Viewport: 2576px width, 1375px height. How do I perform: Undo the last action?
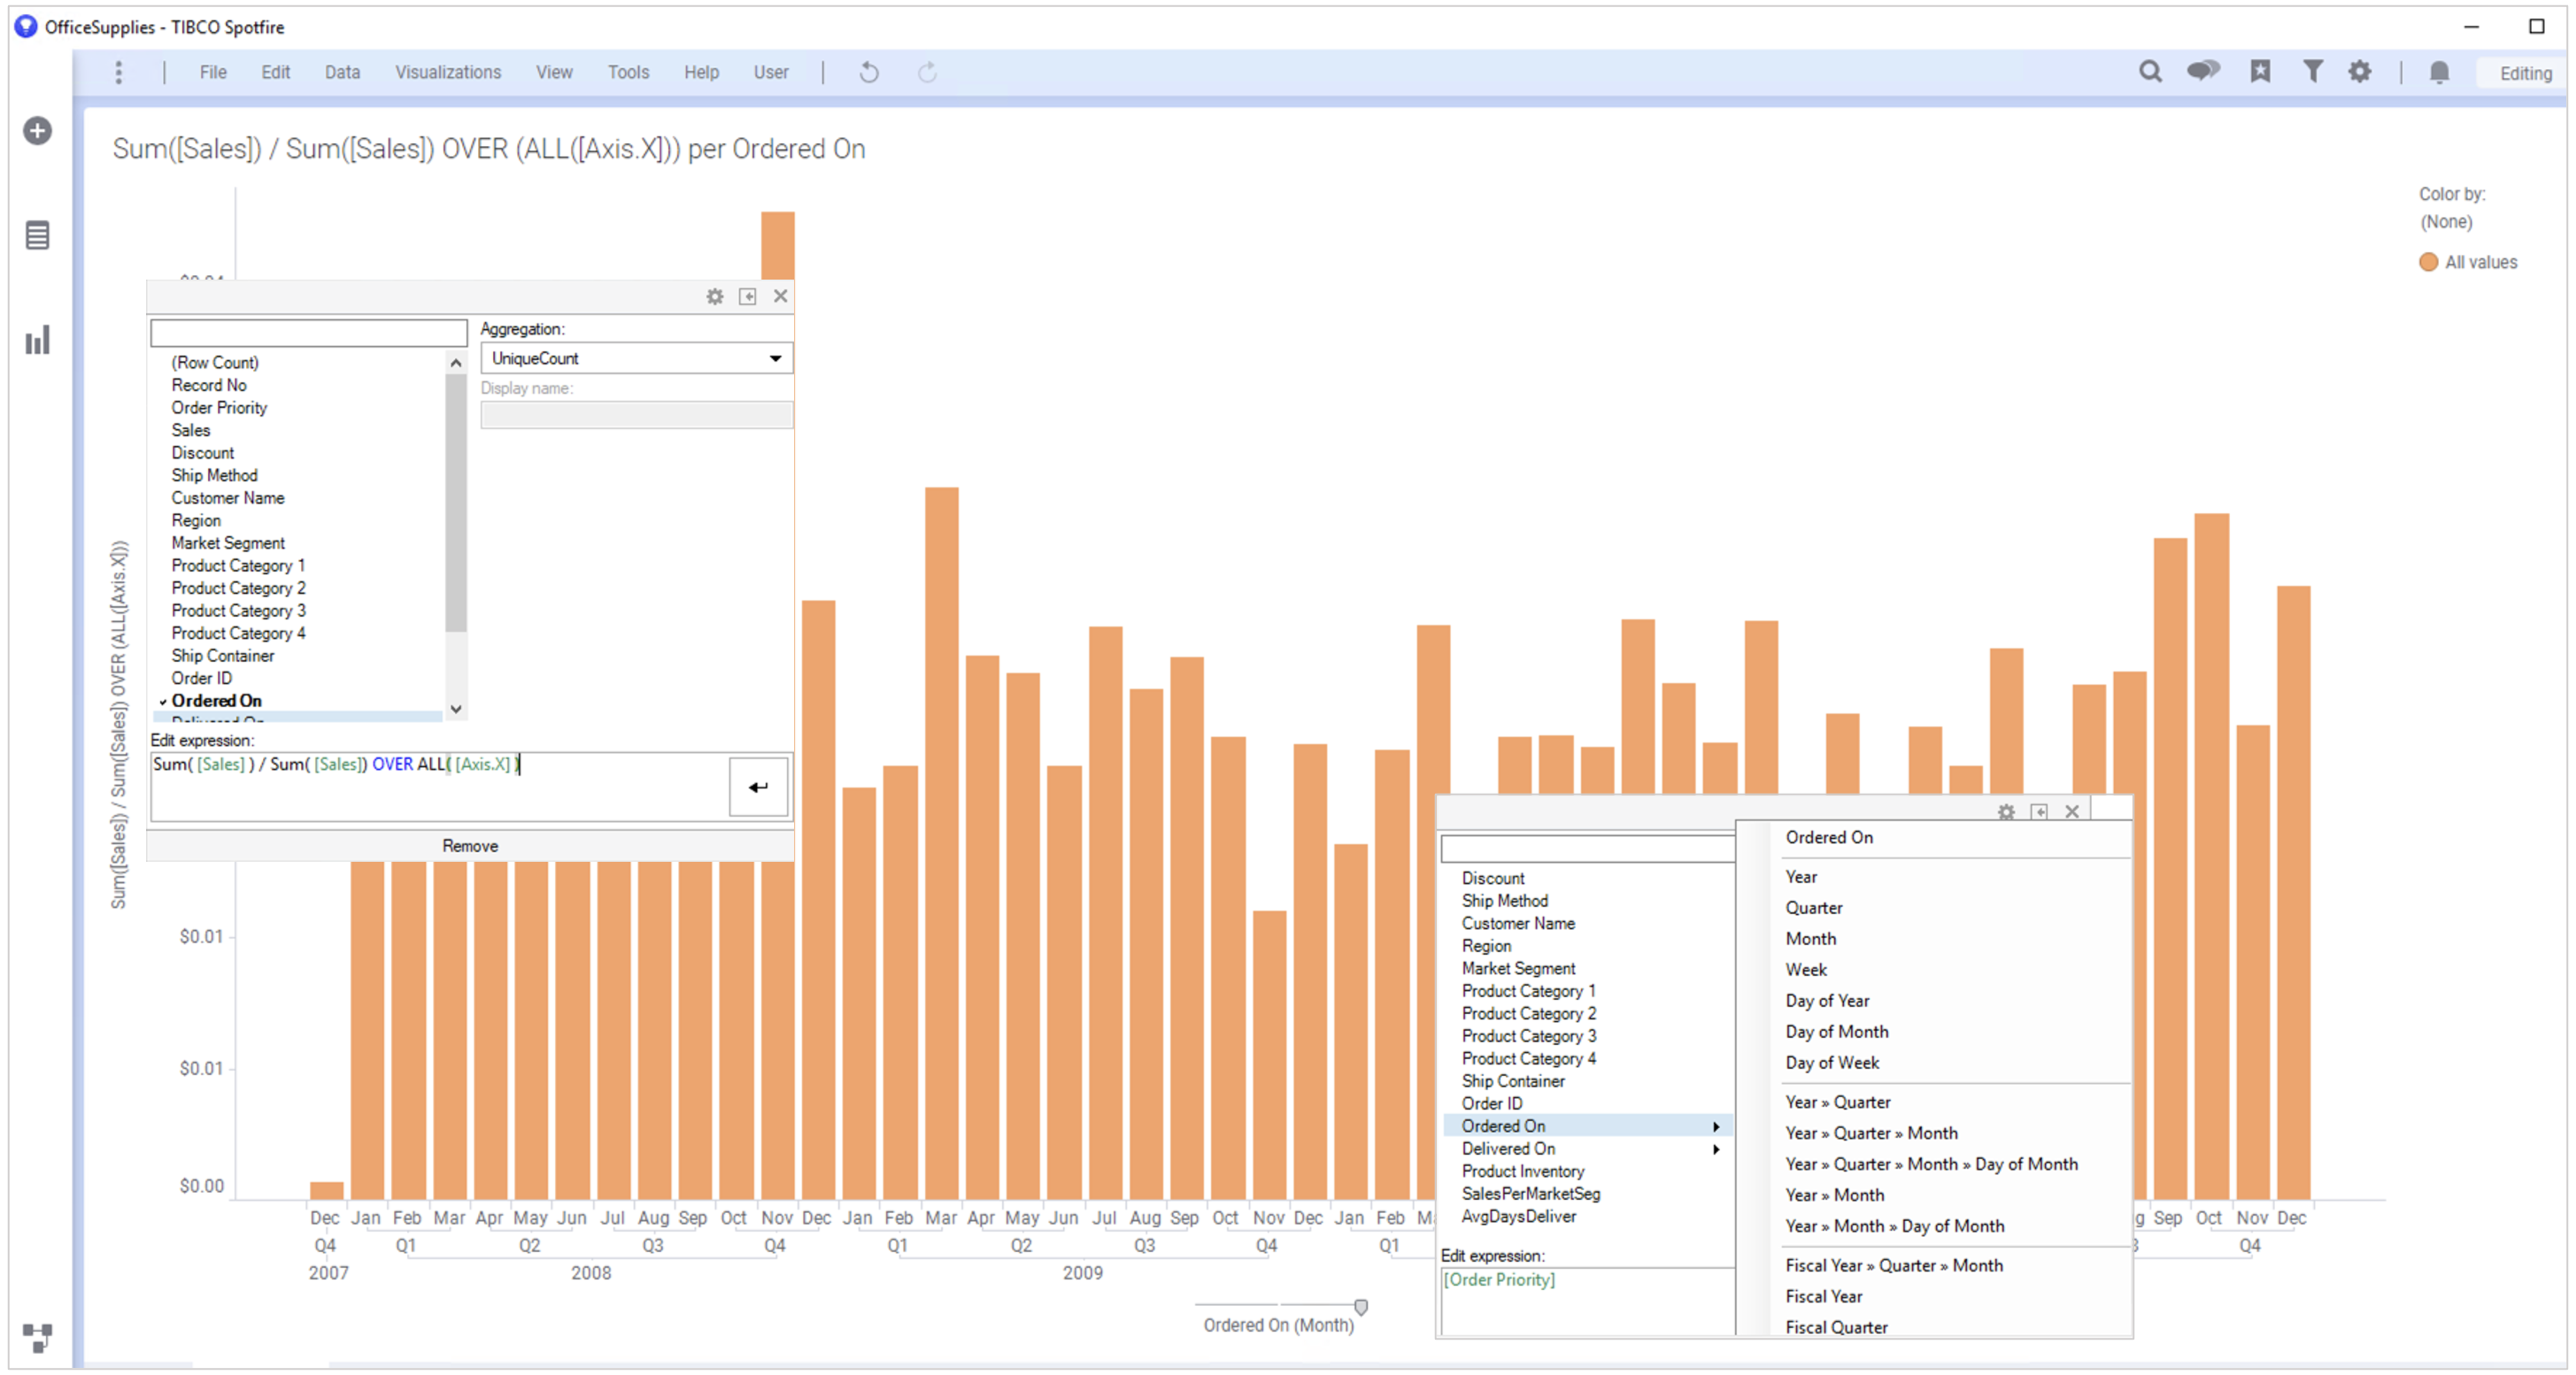pyautogui.click(x=869, y=72)
